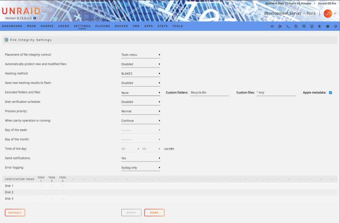Check Disk 3 Task 2 box

pyautogui.click(x=52, y=199)
